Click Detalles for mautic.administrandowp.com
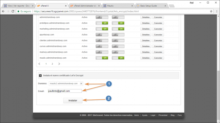 146,58
